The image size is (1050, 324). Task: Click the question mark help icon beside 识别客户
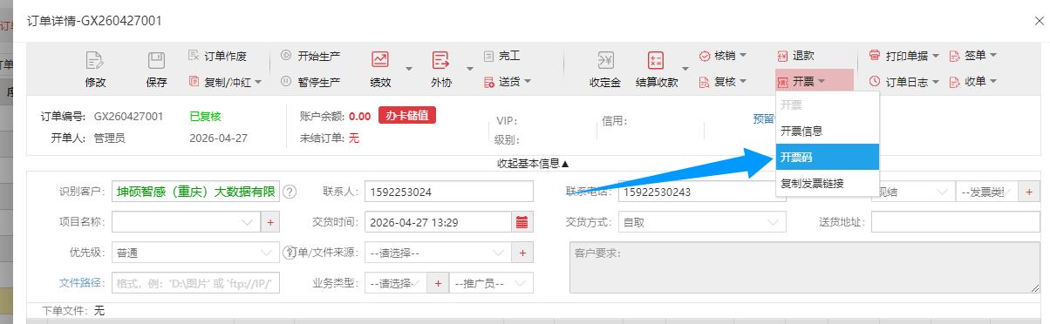(x=290, y=192)
